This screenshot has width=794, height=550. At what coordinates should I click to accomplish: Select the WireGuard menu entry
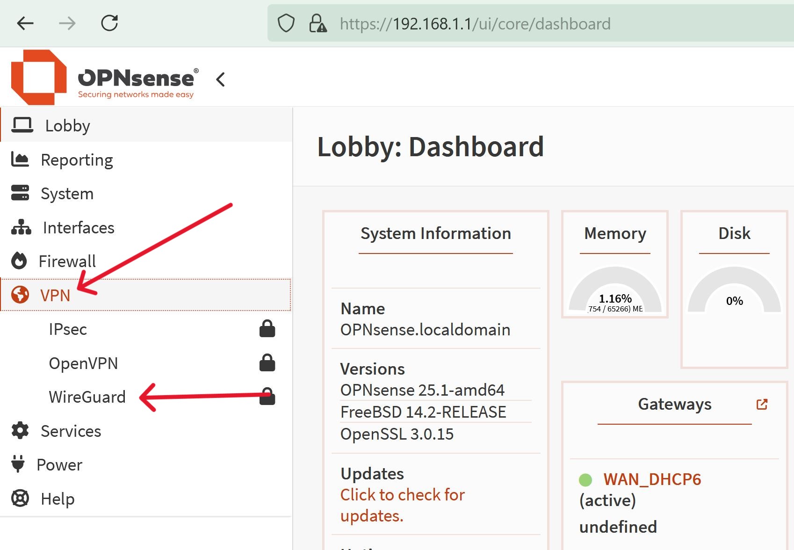click(87, 397)
